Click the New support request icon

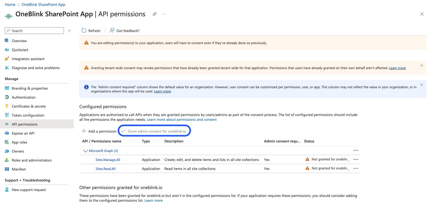click(x=7, y=190)
